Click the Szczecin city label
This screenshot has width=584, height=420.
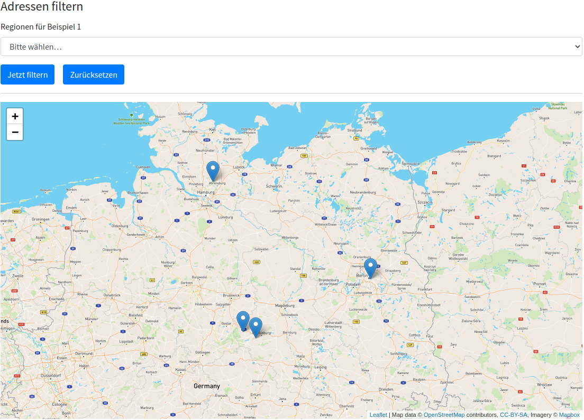coord(425,202)
